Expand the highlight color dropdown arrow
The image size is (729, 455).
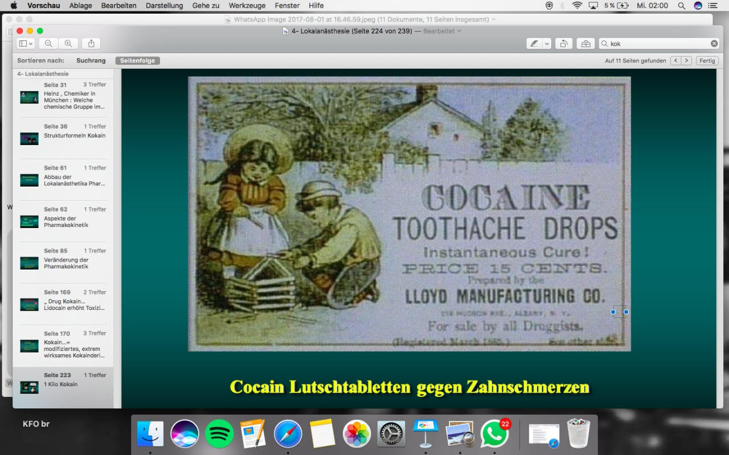547,43
